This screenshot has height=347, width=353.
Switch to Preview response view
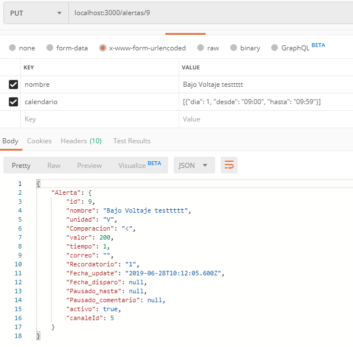[x=90, y=166]
